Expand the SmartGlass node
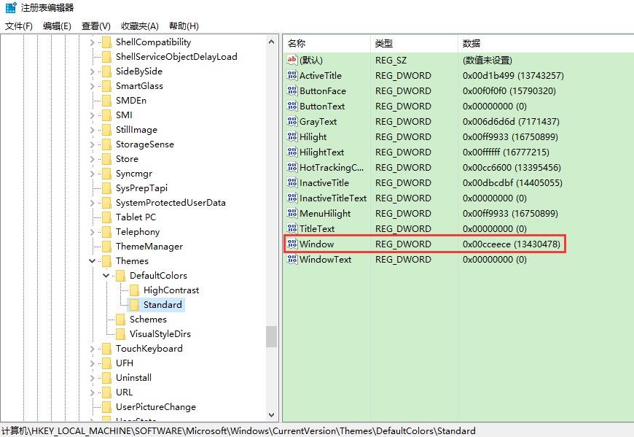Image resolution: width=634 pixels, height=437 pixels. (x=93, y=86)
